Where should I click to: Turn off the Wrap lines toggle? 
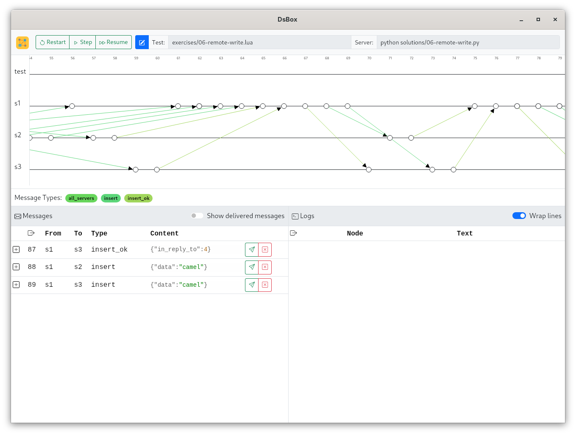click(519, 216)
